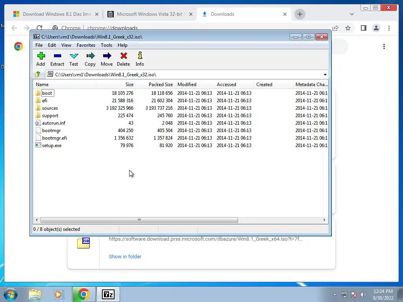403x302 pixels.
Task: Open the View menu in 7-Zip
Action: pos(66,45)
